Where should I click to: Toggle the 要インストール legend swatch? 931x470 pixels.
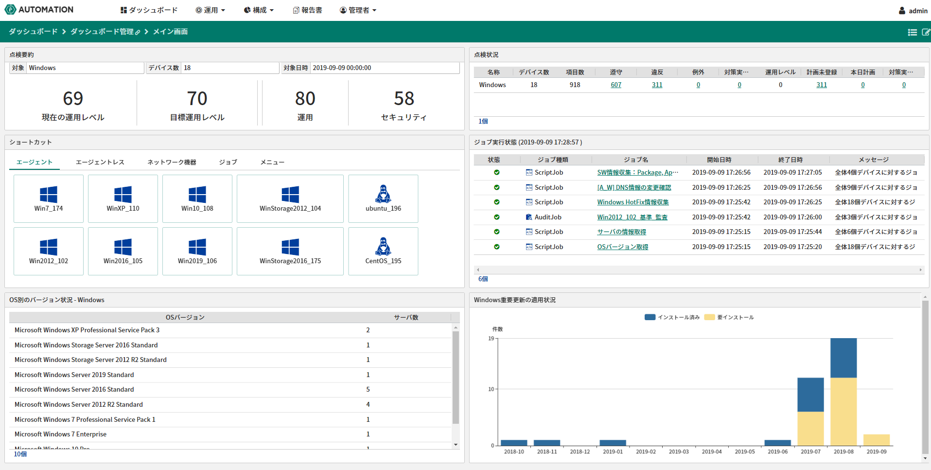pyautogui.click(x=710, y=317)
